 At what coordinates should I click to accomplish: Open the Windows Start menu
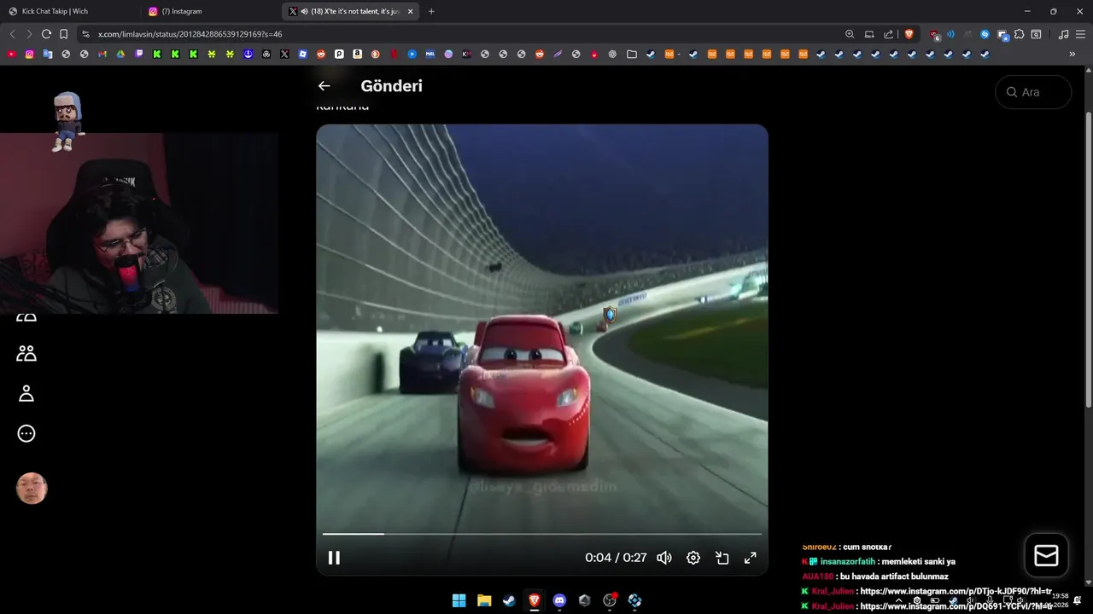pyautogui.click(x=459, y=600)
